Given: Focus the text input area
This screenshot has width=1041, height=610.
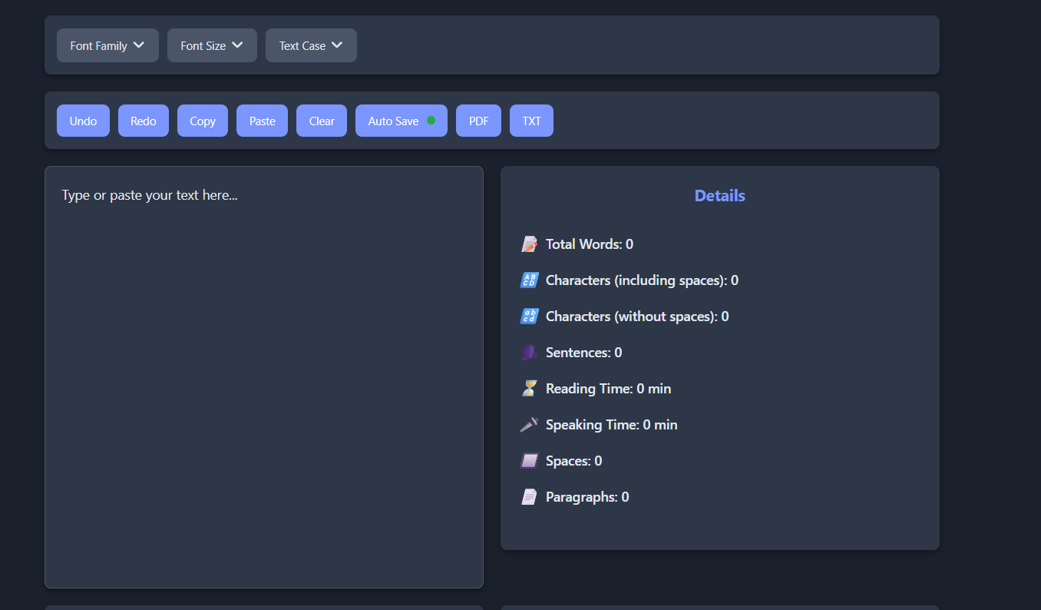Looking at the screenshot, I should pyautogui.click(x=264, y=376).
